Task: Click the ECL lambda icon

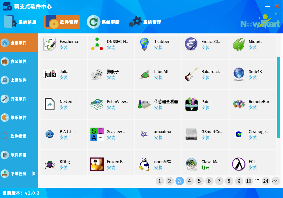Action: [x=239, y=164]
